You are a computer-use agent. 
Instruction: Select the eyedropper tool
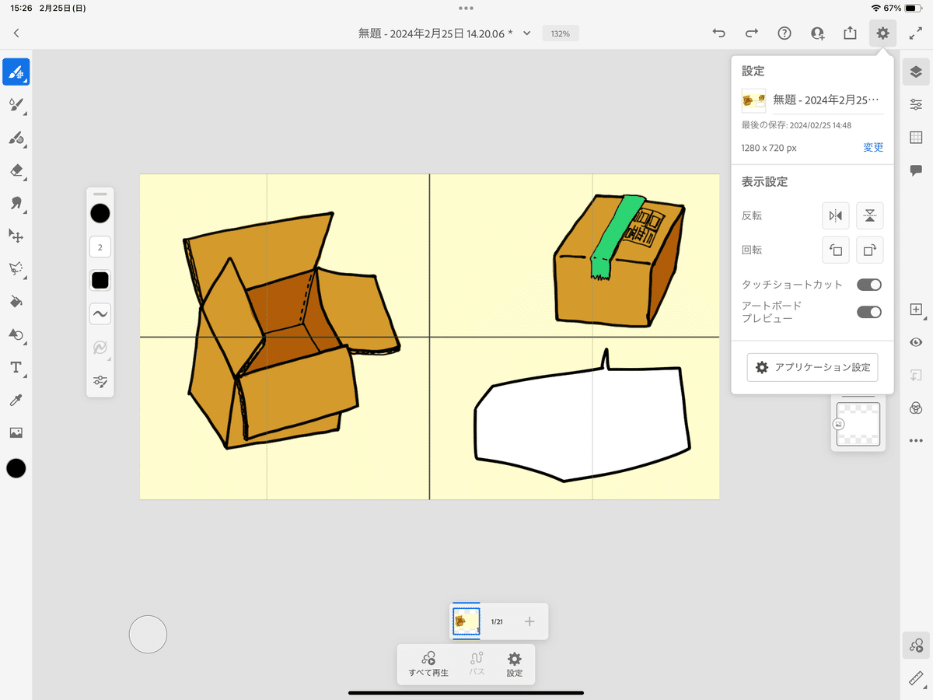coord(16,400)
